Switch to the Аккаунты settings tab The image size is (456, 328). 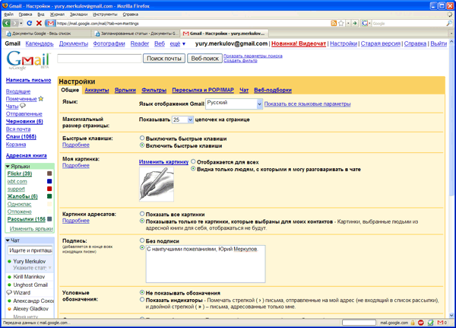pyautogui.click(x=97, y=91)
